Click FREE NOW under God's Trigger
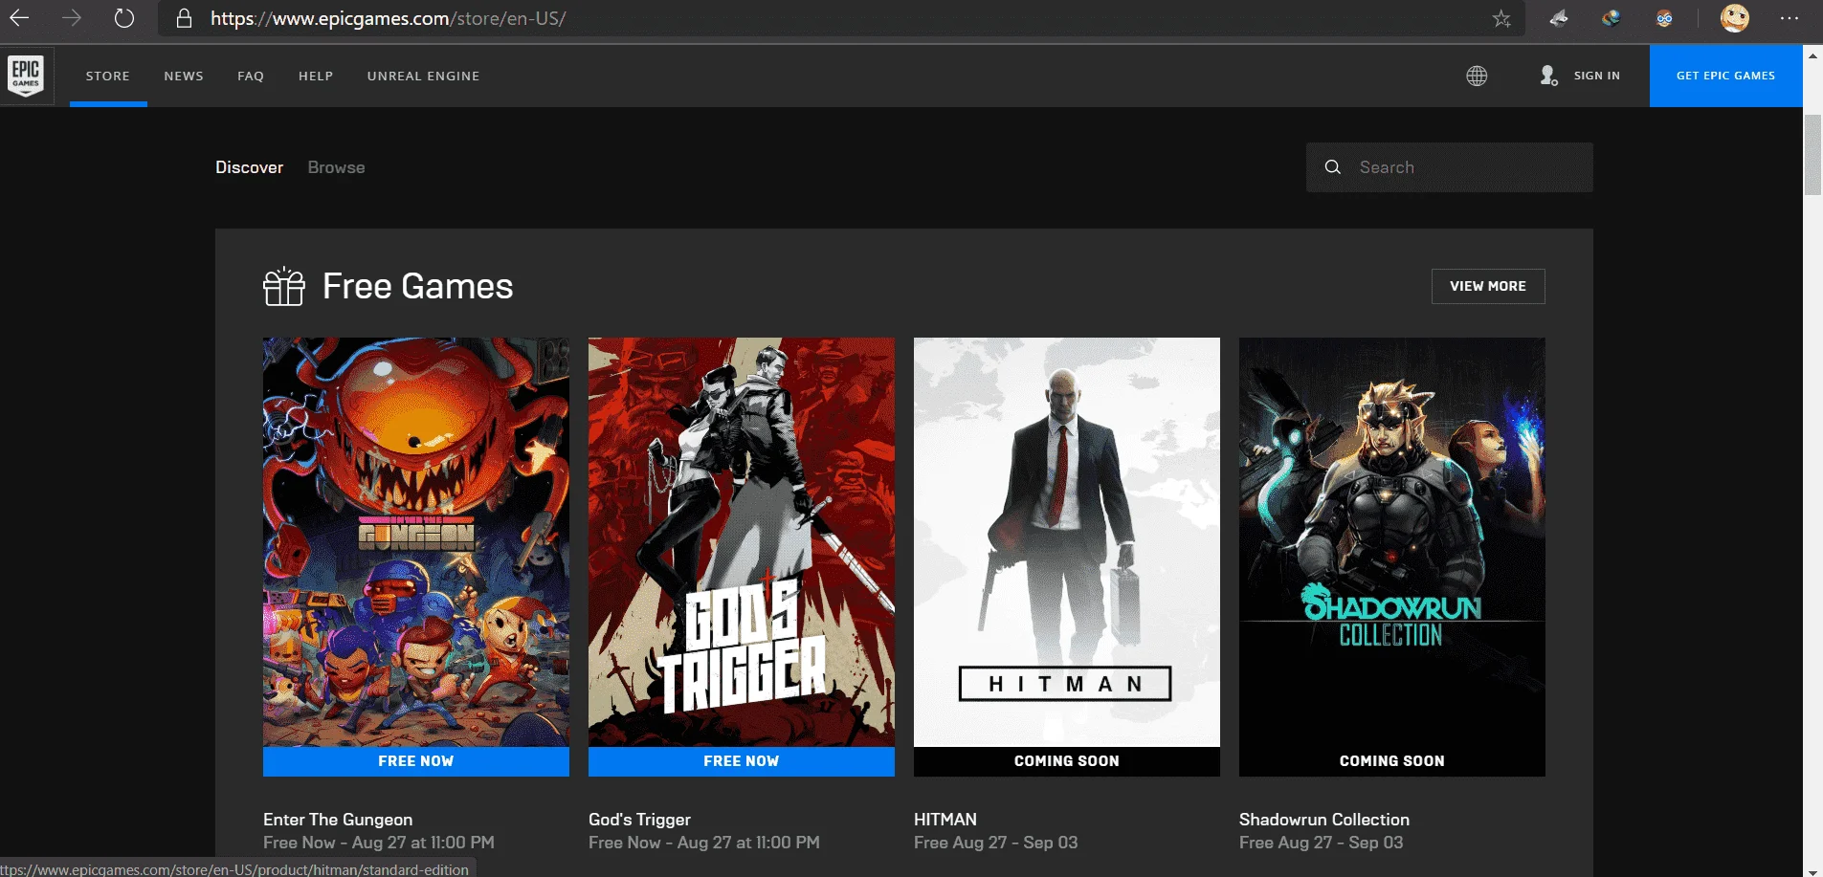Viewport: 1823px width, 877px height. 742,761
